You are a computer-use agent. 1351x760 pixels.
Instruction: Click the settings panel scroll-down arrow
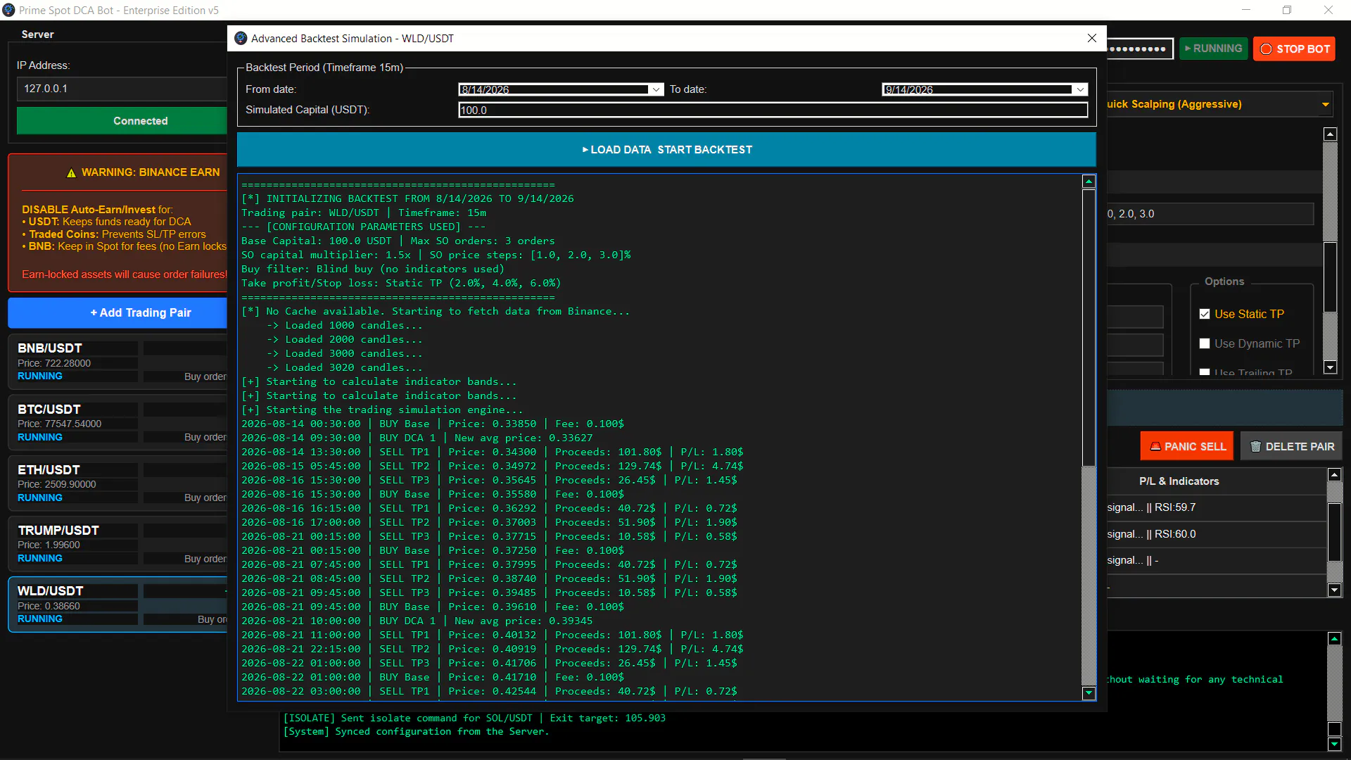(1330, 367)
